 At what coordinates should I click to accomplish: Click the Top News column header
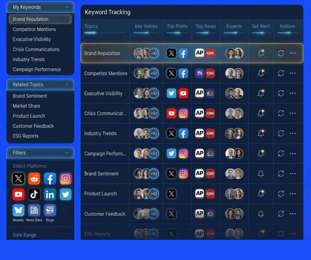(205, 26)
